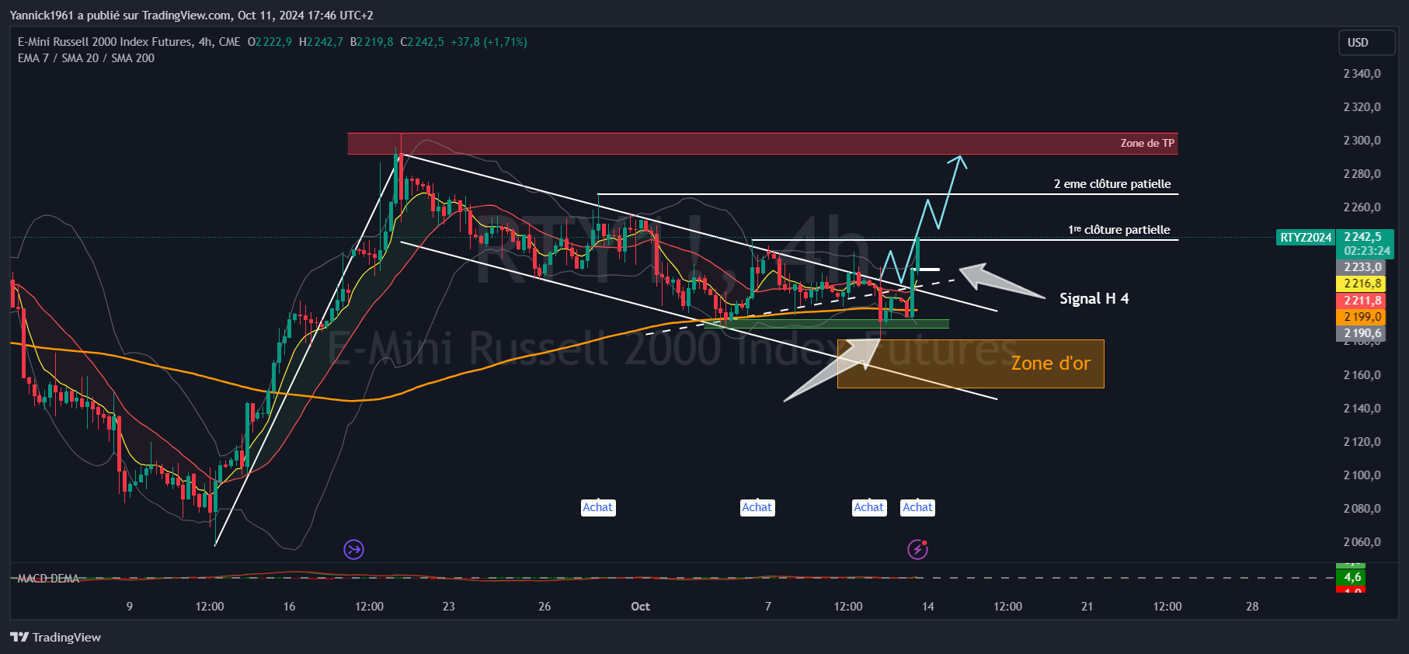Open the USD currency selector
Viewport: 1409px width, 654px height.
tap(1366, 43)
